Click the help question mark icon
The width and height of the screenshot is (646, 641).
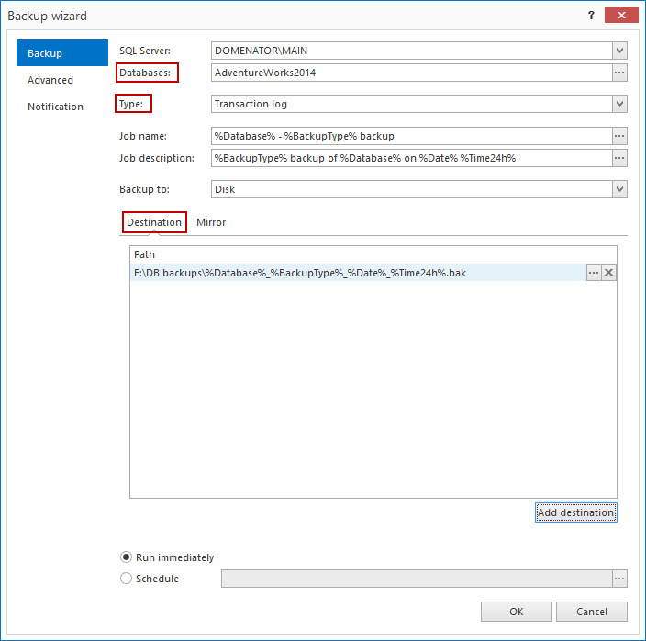pos(591,16)
